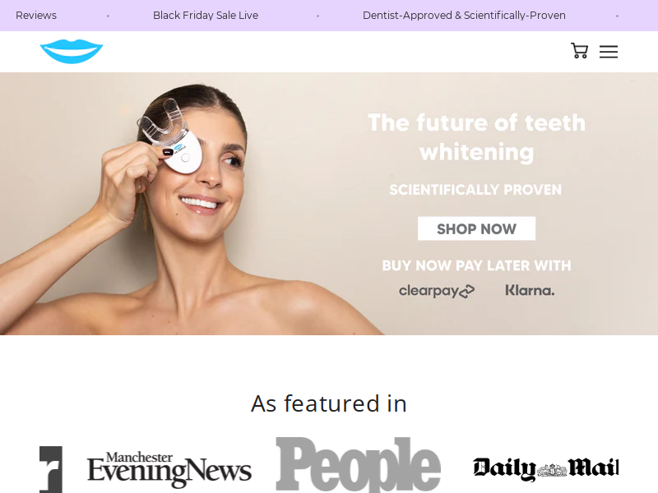Click the BUY NOW PAY LATER WITH text

pos(476,265)
